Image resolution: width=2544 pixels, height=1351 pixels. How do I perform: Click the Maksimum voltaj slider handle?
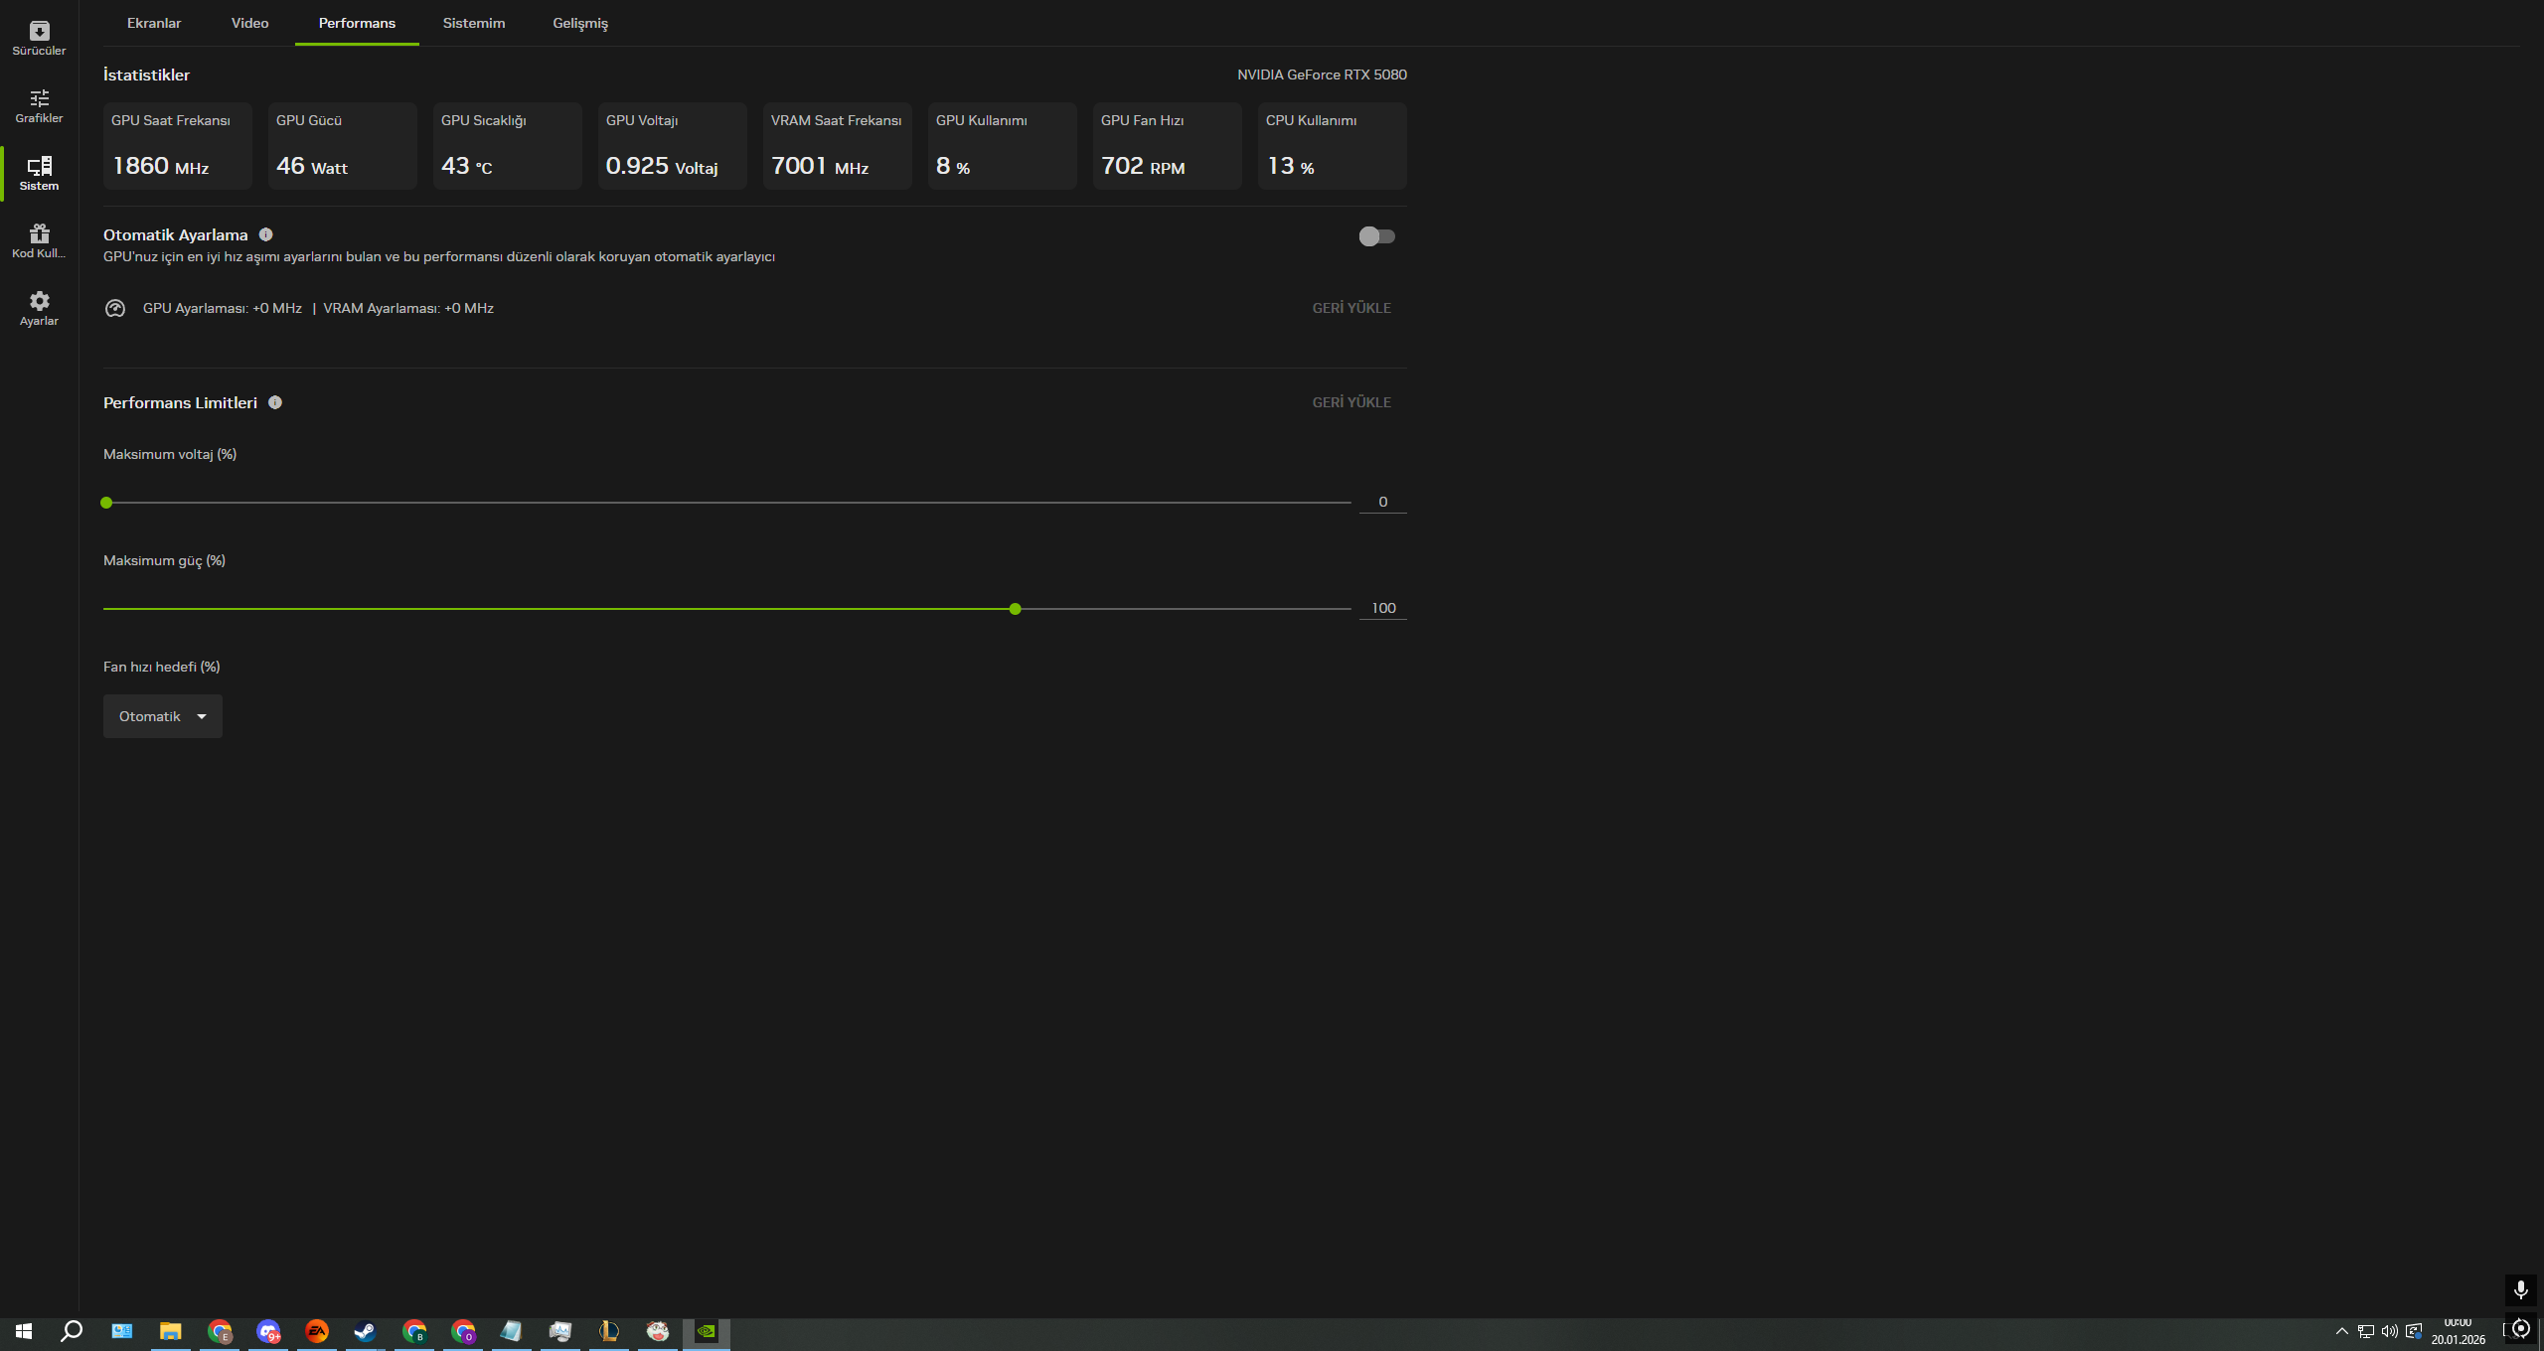[106, 503]
